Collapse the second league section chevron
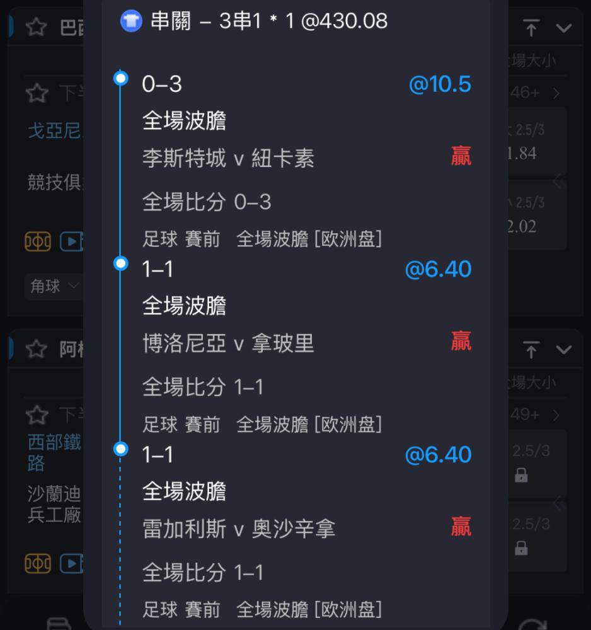 (x=564, y=350)
